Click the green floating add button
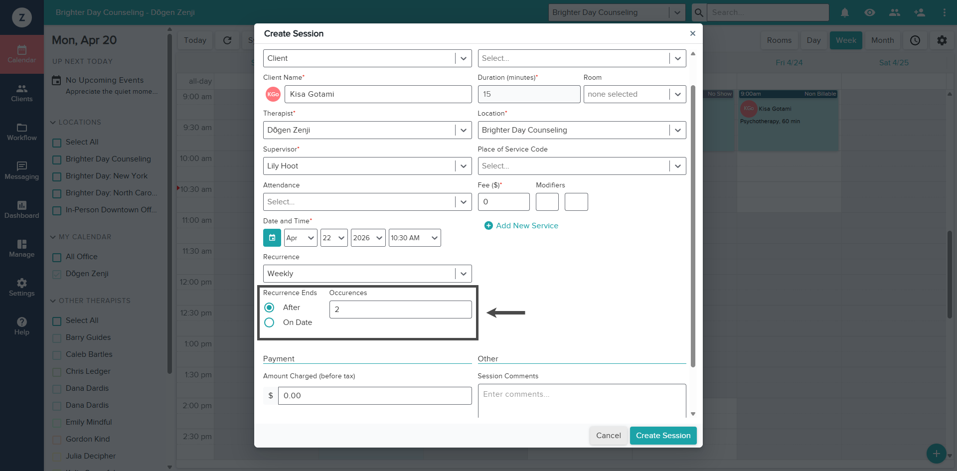Image resolution: width=957 pixels, height=471 pixels. pos(937,454)
